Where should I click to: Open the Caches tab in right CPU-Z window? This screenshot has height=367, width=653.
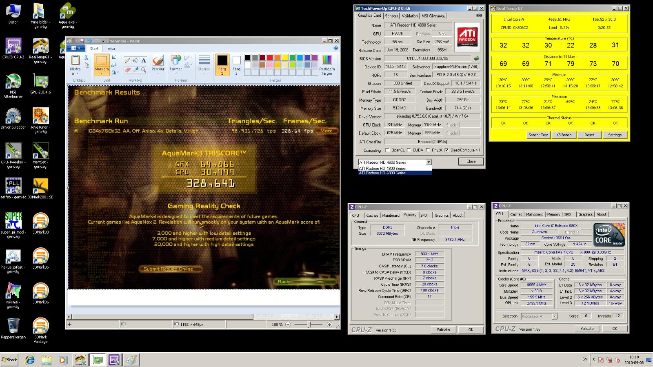pos(516,214)
